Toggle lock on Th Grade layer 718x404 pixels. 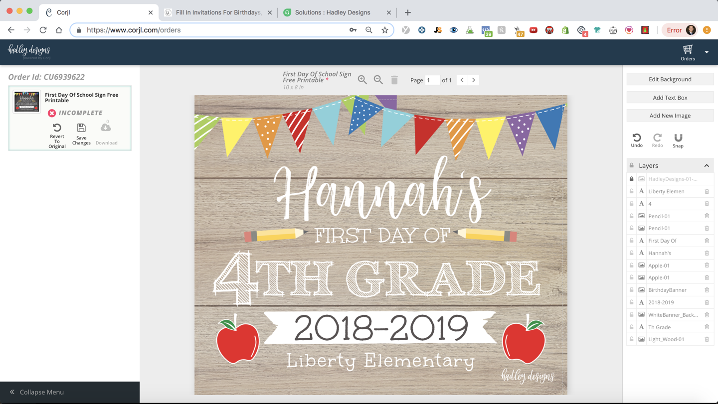(632, 327)
